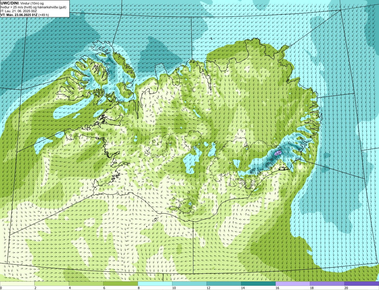Click the legend label '16'

click(277, 288)
